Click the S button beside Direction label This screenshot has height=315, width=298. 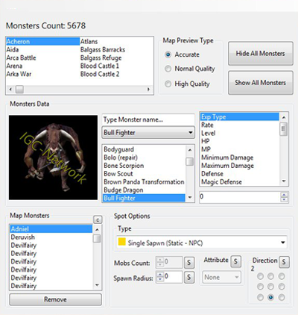coord(284,262)
